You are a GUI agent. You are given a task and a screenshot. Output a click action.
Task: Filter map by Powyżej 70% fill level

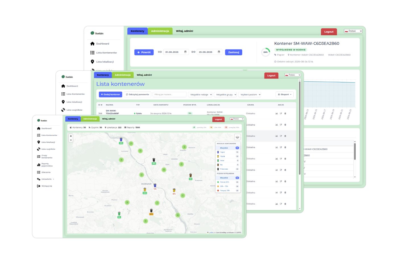coord(228,191)
